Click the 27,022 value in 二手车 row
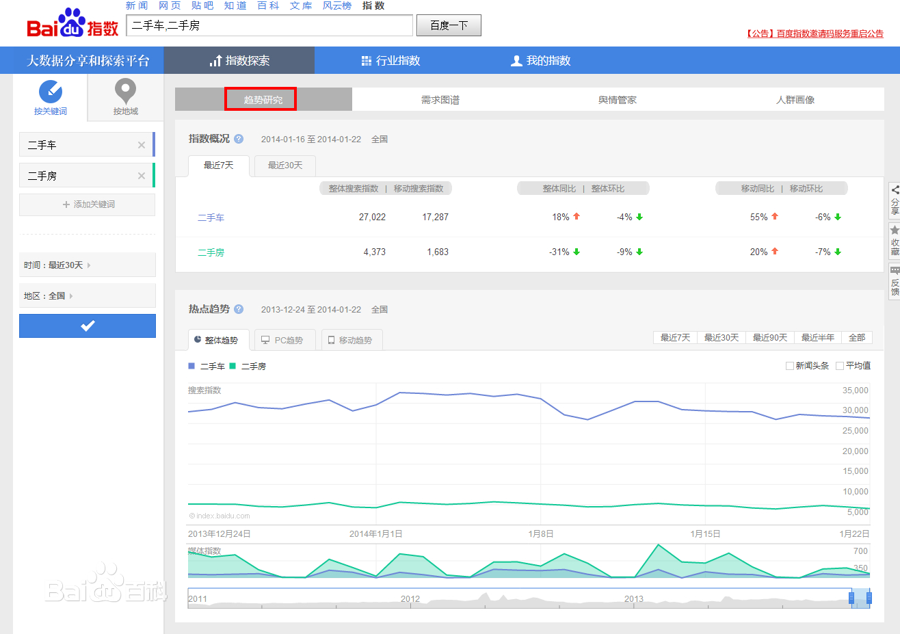This screenshot has height=634, width=900. (x=372, y=217)
